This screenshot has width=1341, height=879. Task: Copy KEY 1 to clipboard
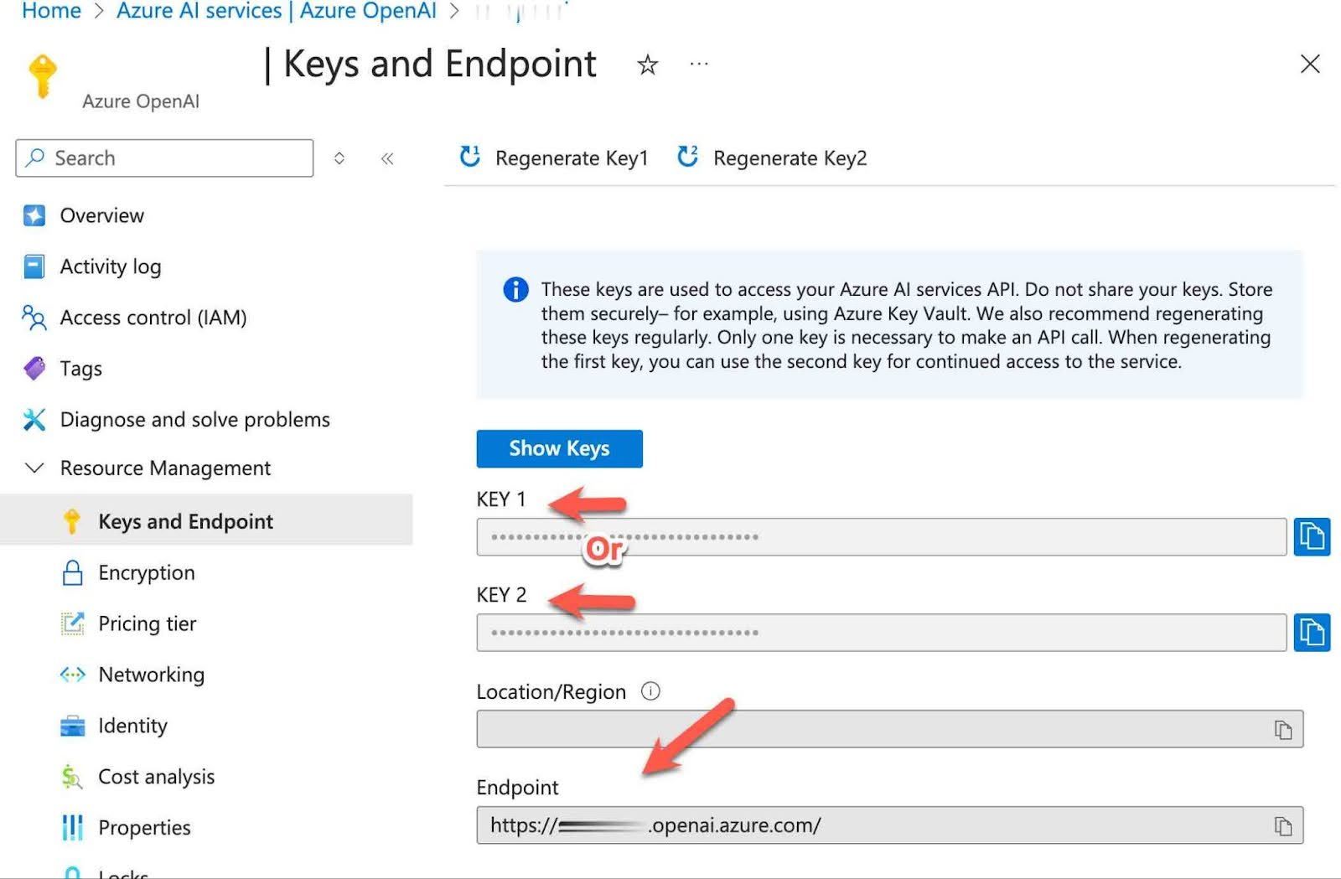click(1312, 536)
